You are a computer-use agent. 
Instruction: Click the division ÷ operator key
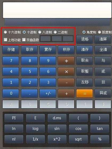coord(66,61)
